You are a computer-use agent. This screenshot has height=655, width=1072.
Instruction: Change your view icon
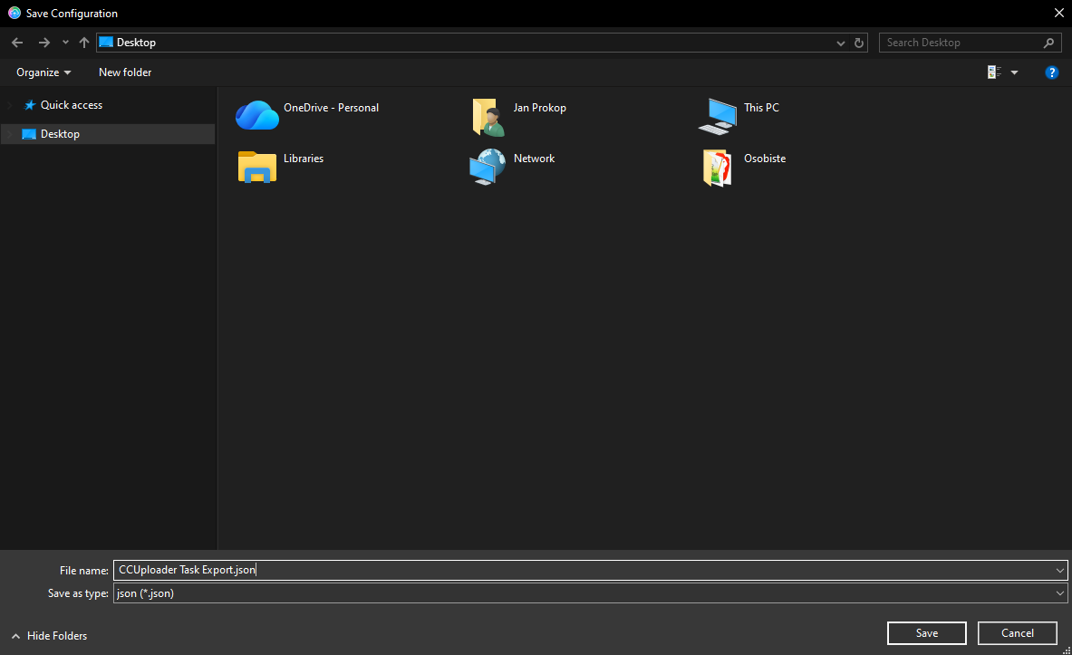[x=994, y=72]
